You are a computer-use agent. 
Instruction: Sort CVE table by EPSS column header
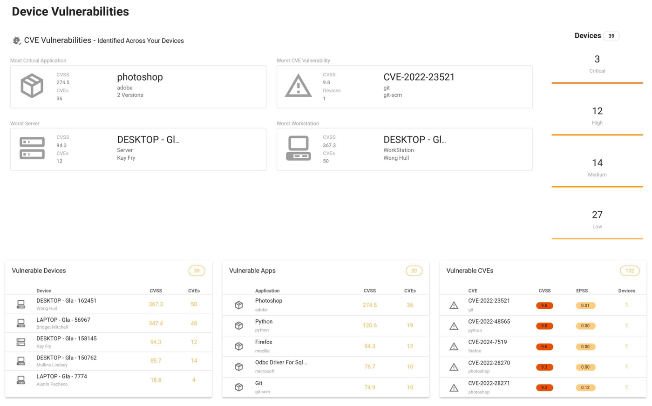[x=582, y=291]
